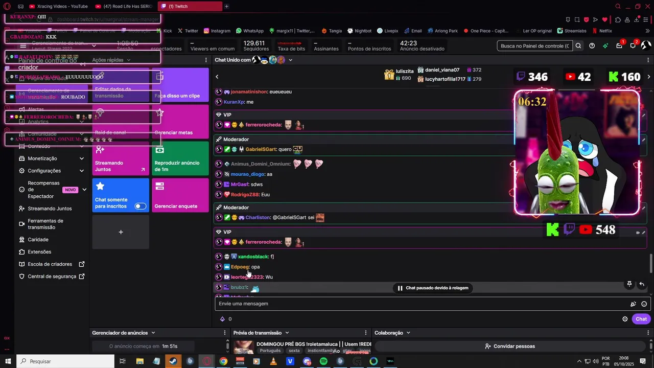This screenshot has height=368, width=654.
Task: Click the chat vertical scrollbar
Action: pos(651,263)
